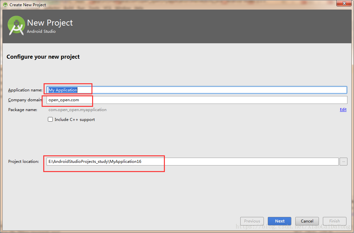Click the Application name input field
The width and height of the screenshot is (354, 233).
197,90
